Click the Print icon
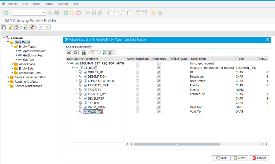Viewport: 275px width, 164px height. tap(88, 13)
